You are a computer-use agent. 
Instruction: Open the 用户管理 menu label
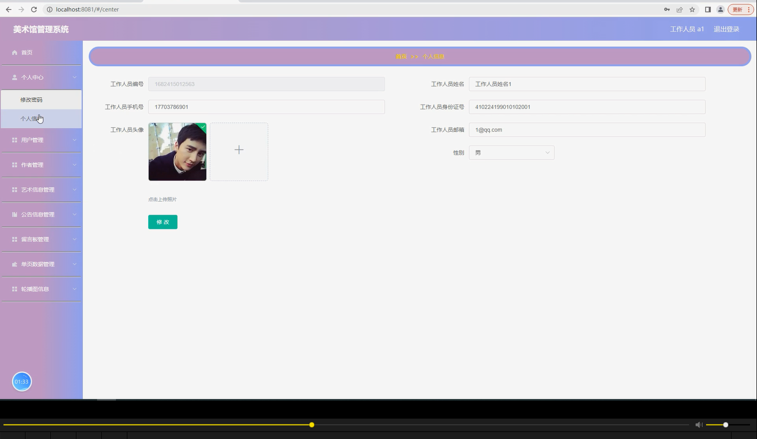(x=32, y=140)
